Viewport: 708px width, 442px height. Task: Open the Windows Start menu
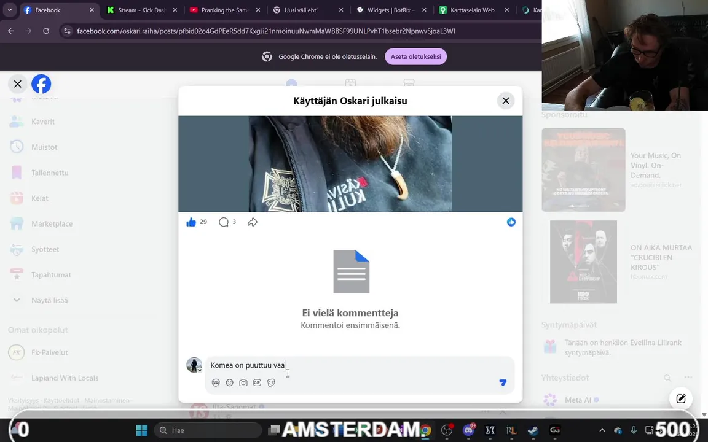142,430
